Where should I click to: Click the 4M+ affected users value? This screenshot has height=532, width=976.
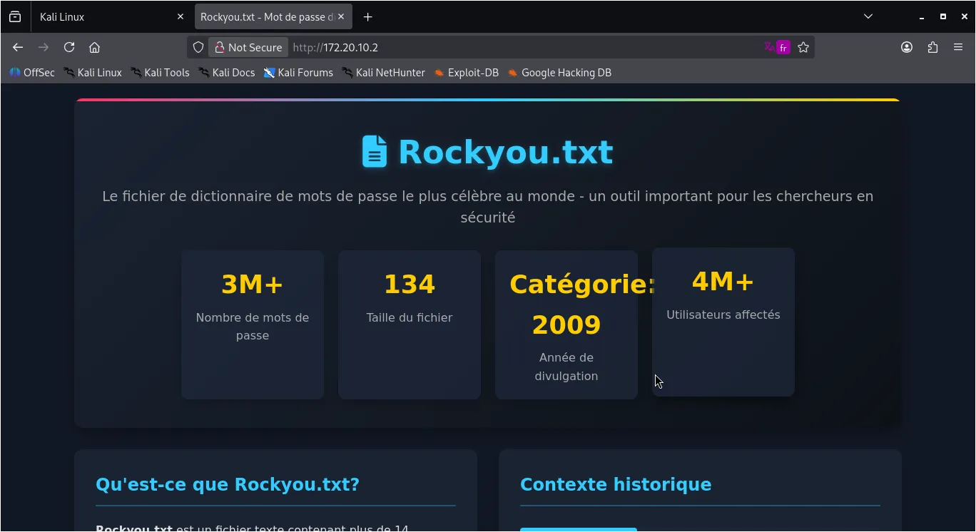click(723, 281)
